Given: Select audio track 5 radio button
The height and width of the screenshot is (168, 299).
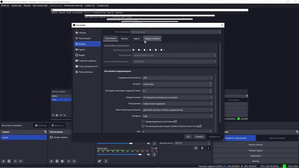Looking at the screenshot, I should tap(156, 50).
